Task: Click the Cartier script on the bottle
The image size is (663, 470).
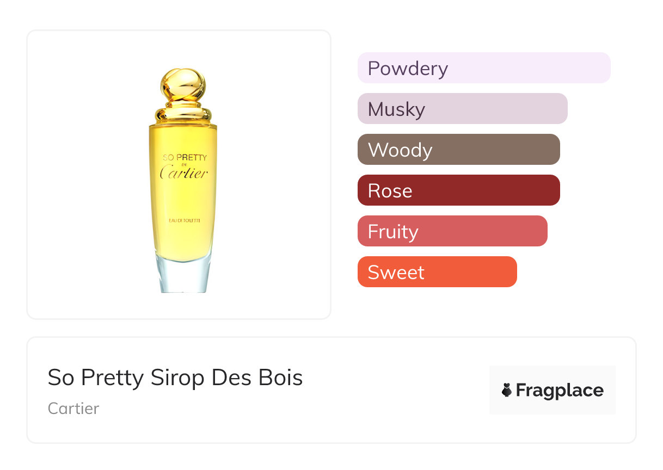Action: point(184,174)
